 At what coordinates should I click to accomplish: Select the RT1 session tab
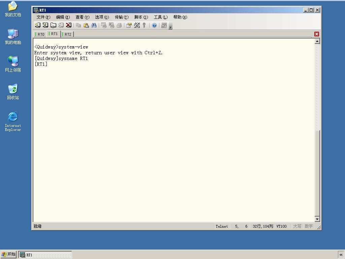pos(54,34)
